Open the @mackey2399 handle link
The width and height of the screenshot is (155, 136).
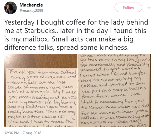[31, 11]
